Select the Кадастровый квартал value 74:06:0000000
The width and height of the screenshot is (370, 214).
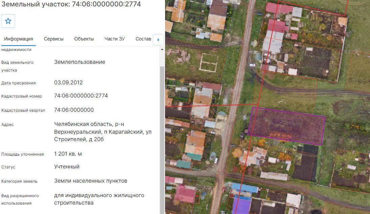click(x=74, y=110)
